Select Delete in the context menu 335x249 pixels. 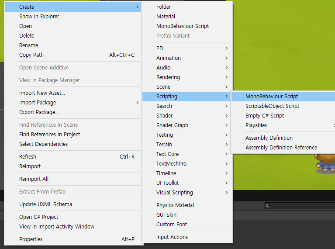pos(73,36)
